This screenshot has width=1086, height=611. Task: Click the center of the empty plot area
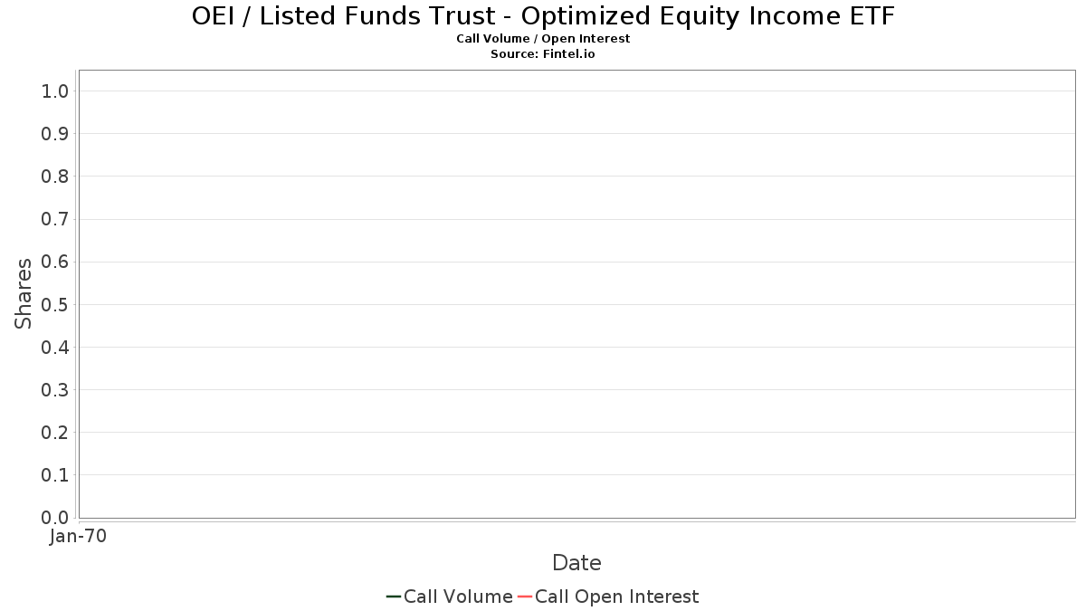(x=576, y=294)
